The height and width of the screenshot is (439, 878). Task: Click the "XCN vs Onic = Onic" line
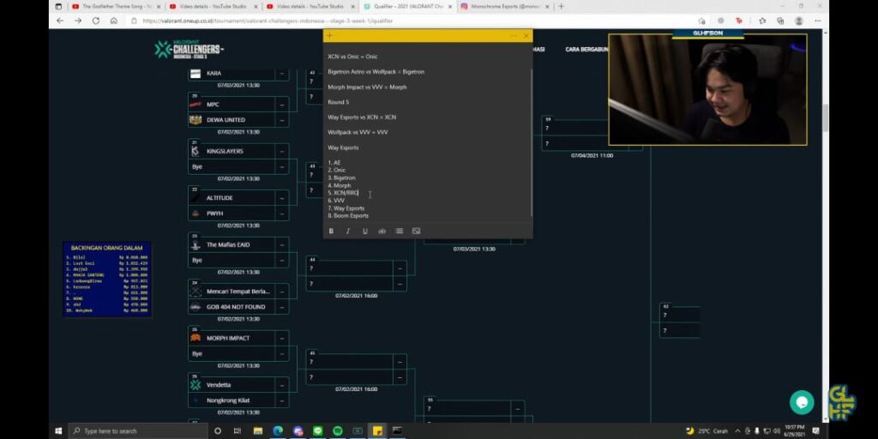pos(352,57)
